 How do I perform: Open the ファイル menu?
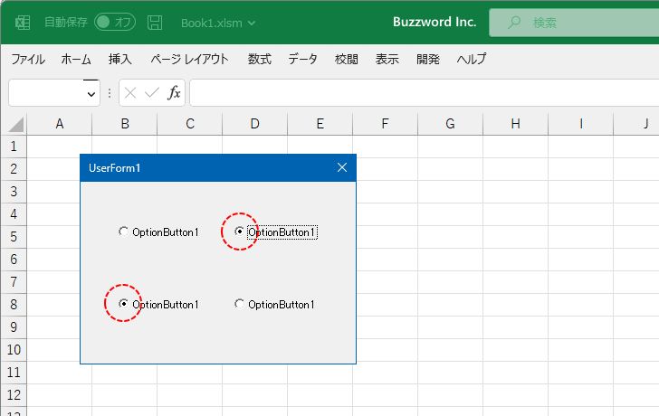pyautogui.click(x=28, y=59)
